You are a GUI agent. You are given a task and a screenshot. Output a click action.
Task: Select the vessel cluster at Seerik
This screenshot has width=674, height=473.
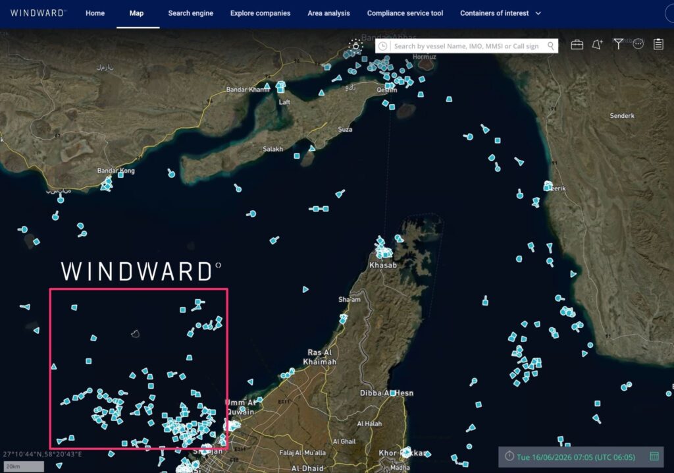coord(548,186)
